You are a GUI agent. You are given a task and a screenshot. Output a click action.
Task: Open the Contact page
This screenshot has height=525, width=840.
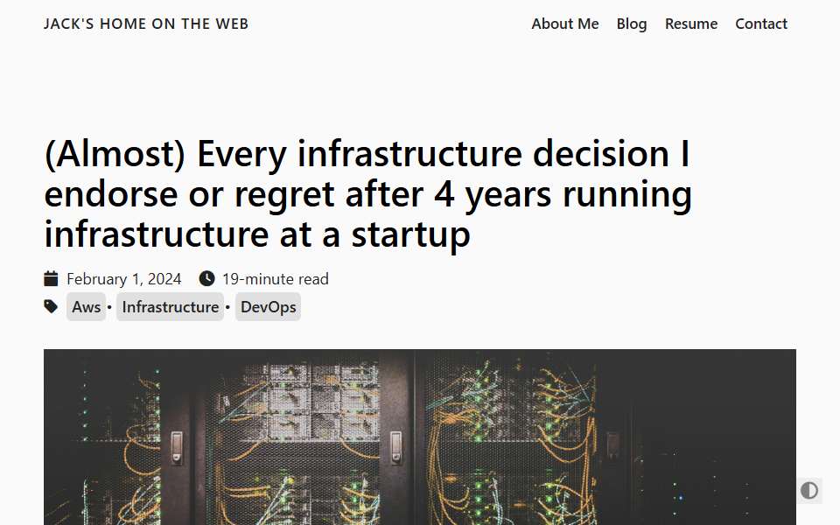[760, 24]
